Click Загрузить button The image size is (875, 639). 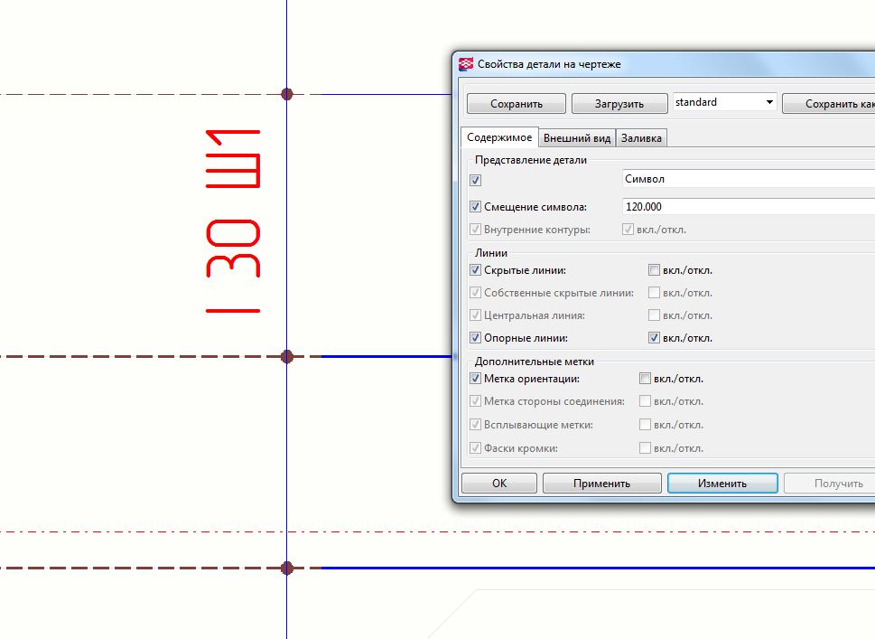pyautogui.click(x=619, y=103)
